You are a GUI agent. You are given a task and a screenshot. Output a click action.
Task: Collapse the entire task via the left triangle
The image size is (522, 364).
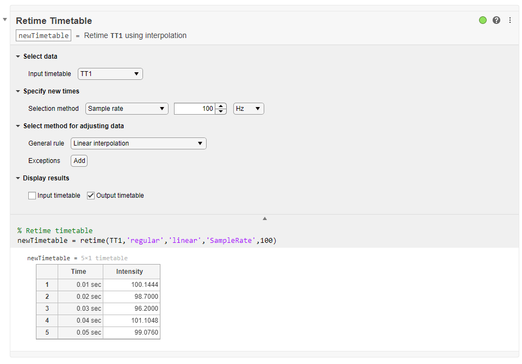(4, 18)
